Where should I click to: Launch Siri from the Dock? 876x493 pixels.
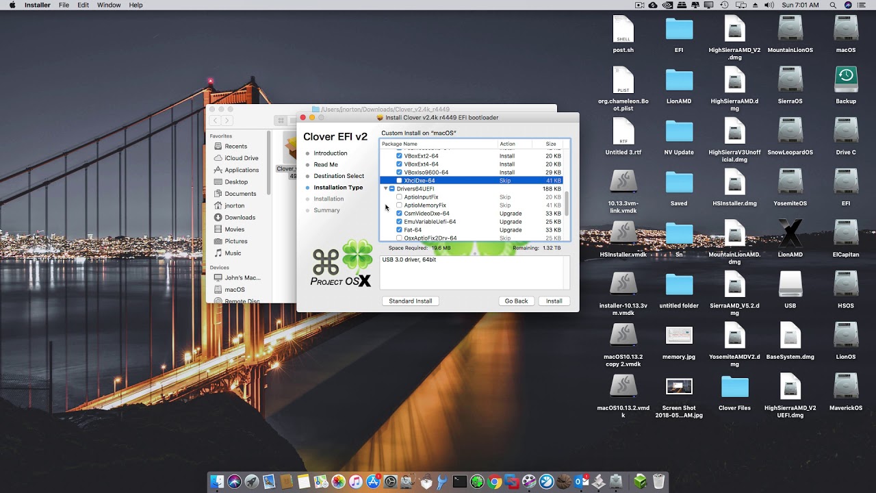pyautogui.click(x=235, y=481)
